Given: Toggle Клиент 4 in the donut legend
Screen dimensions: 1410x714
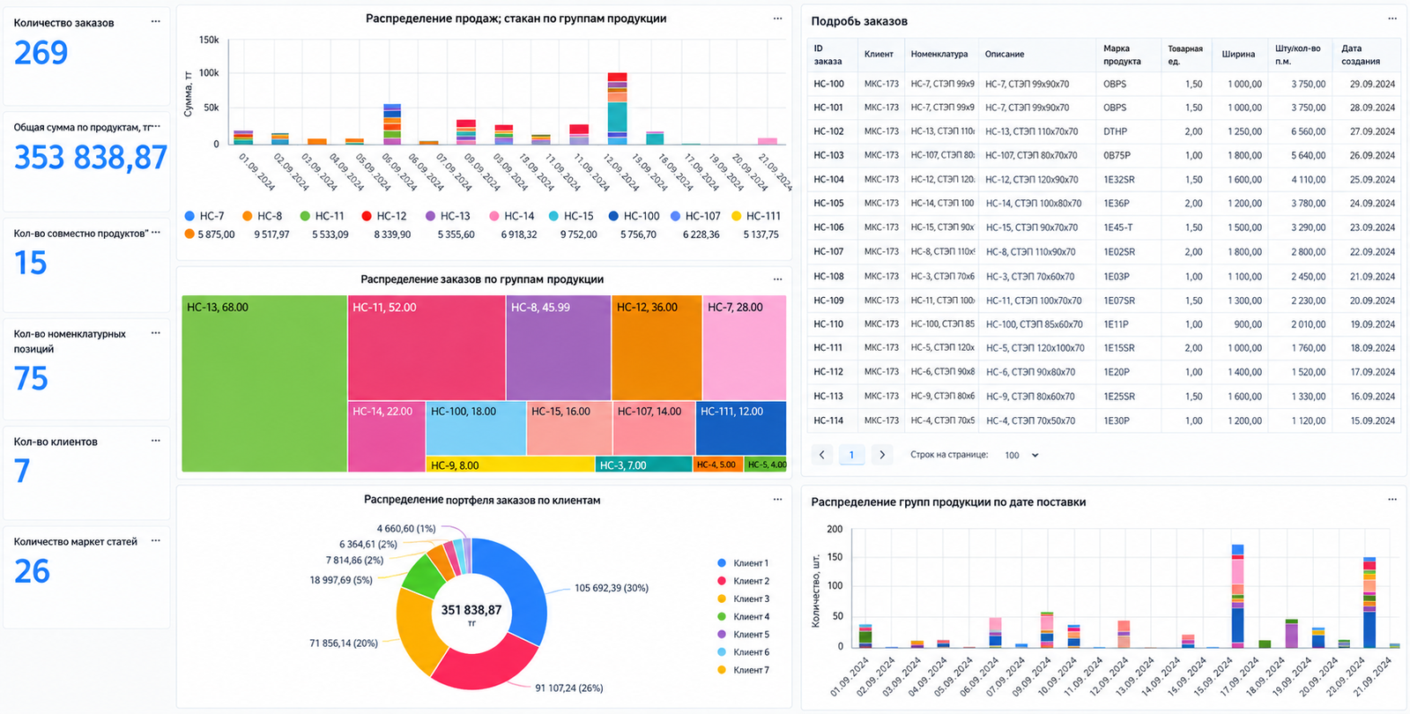Looking at the screenshot, I should point(743,617).
